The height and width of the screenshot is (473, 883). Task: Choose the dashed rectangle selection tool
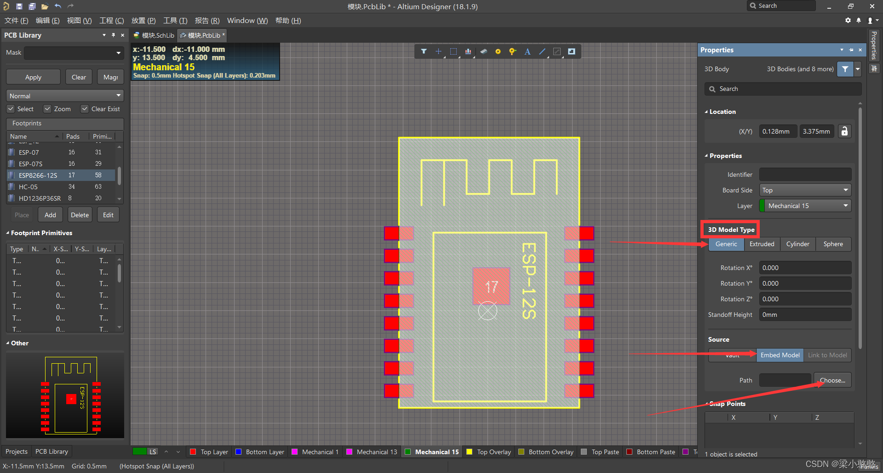click(x=453, y=51)
